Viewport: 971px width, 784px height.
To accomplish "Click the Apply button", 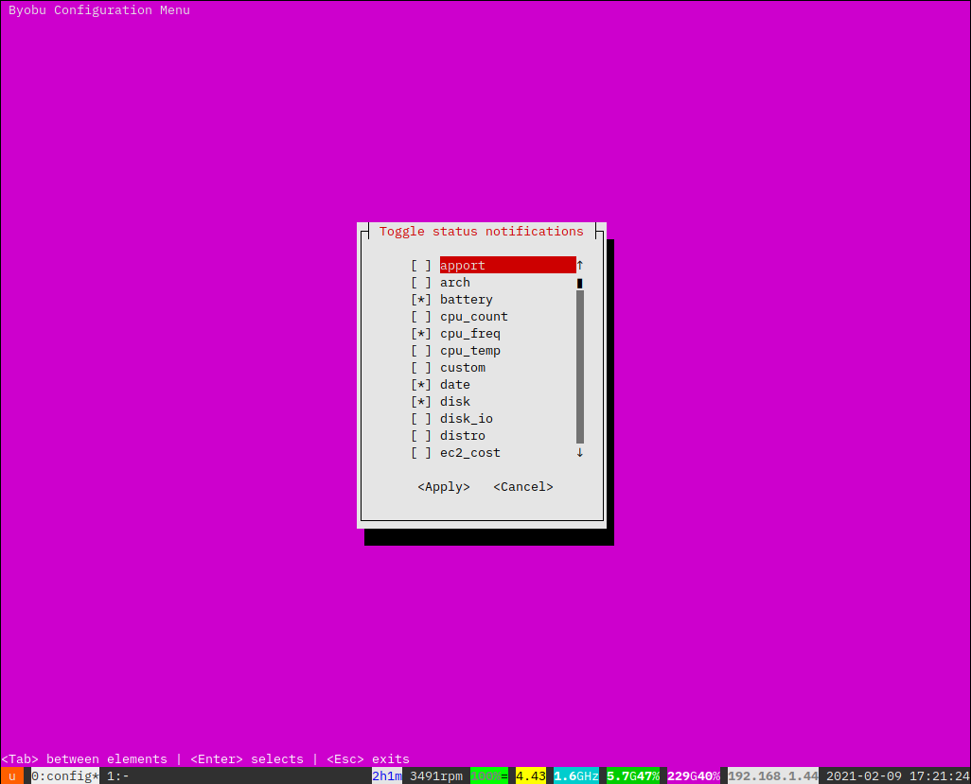I will point(444,487).
